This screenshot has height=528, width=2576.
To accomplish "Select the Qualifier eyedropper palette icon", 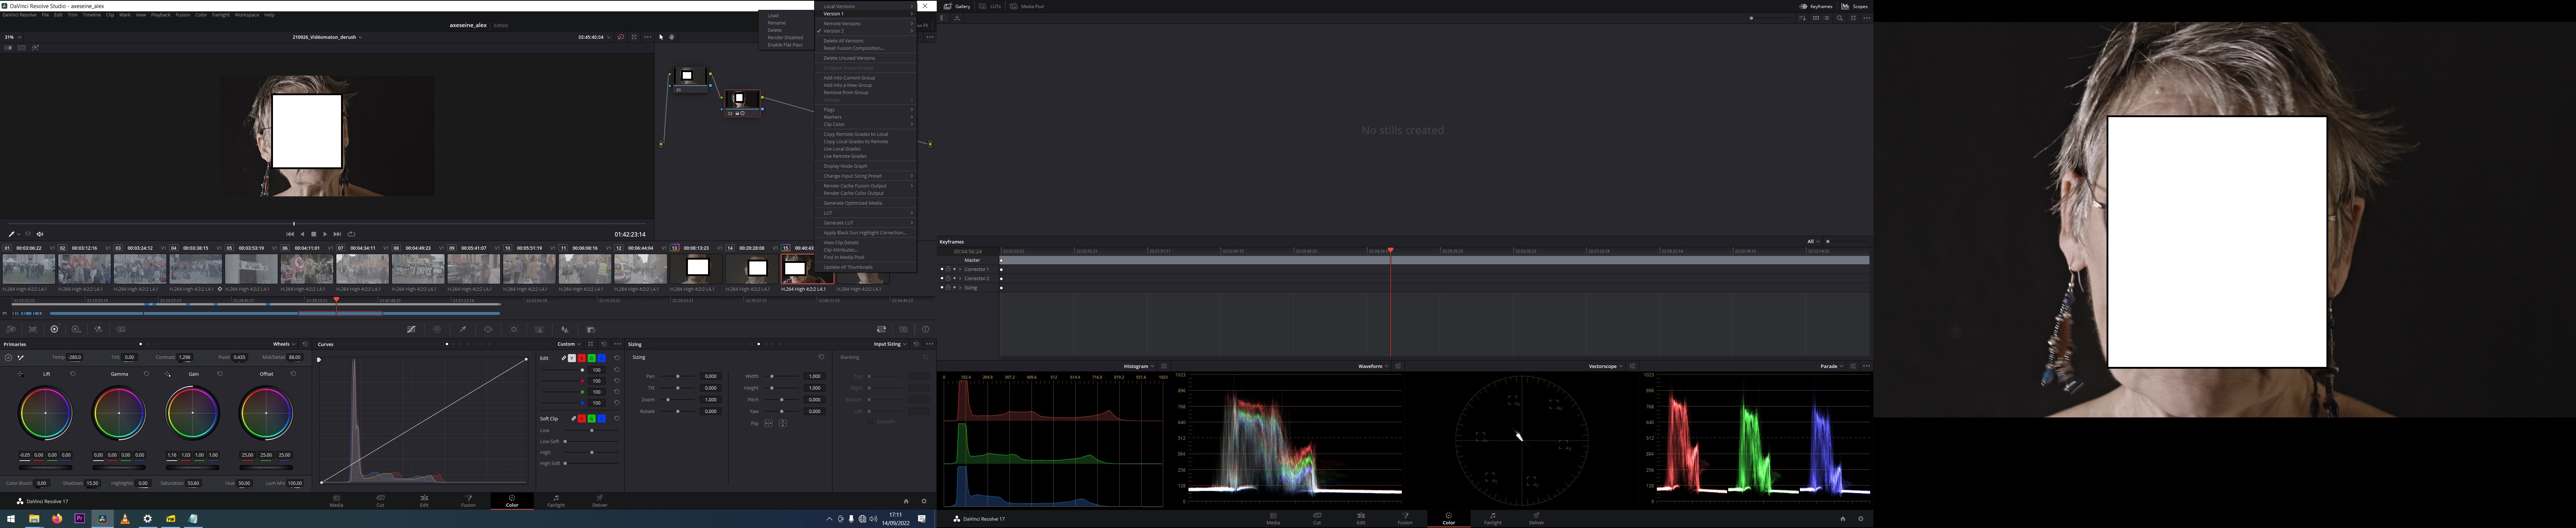I will (463, 329).
